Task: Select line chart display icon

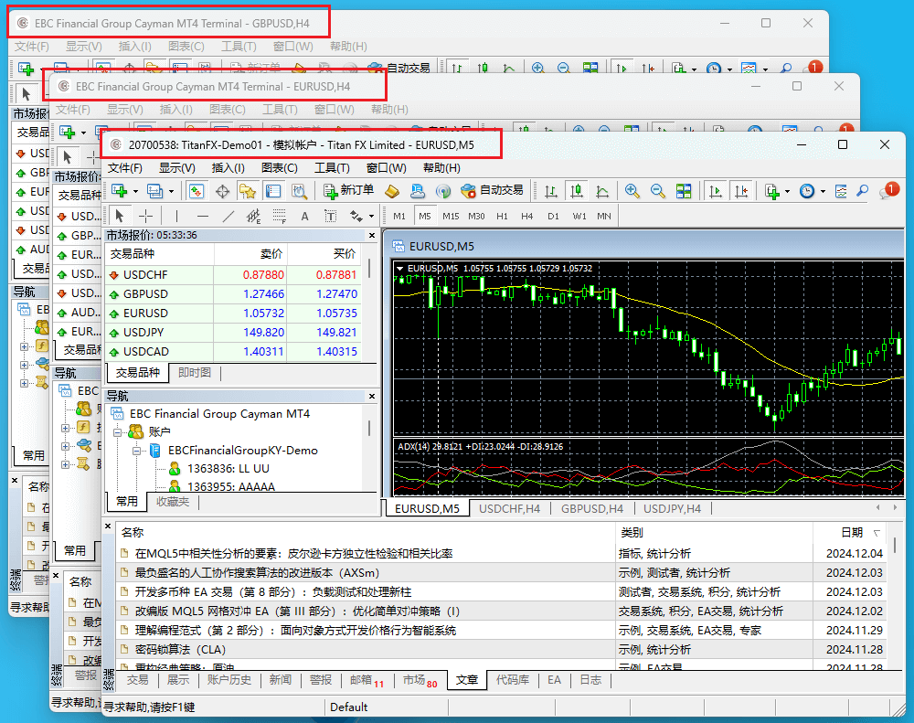Action: [602, 191]
